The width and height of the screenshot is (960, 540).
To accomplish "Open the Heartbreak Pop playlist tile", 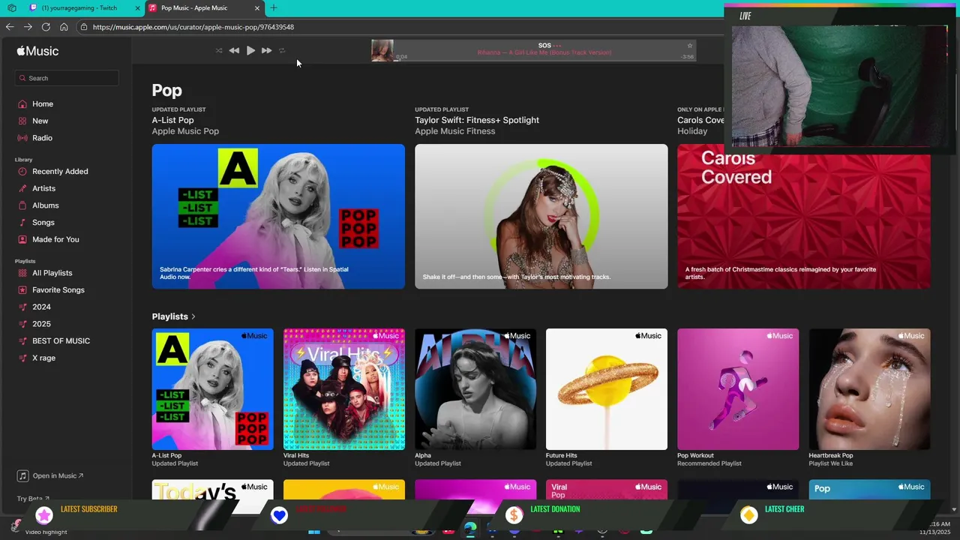I will 869,389.
